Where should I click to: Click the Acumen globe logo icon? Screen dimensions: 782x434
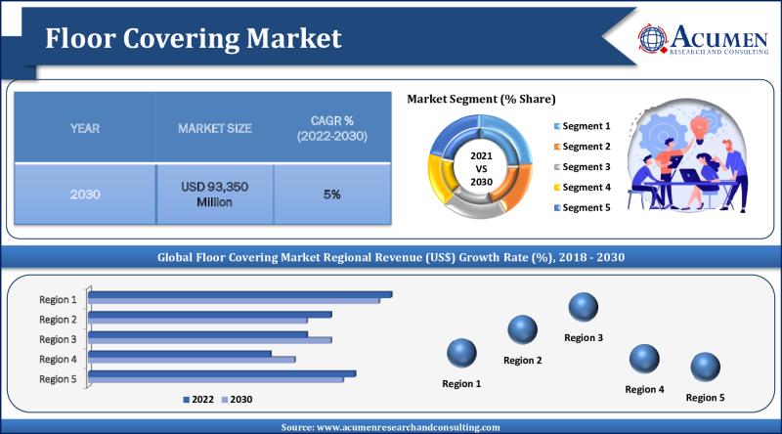coord(654,38)
